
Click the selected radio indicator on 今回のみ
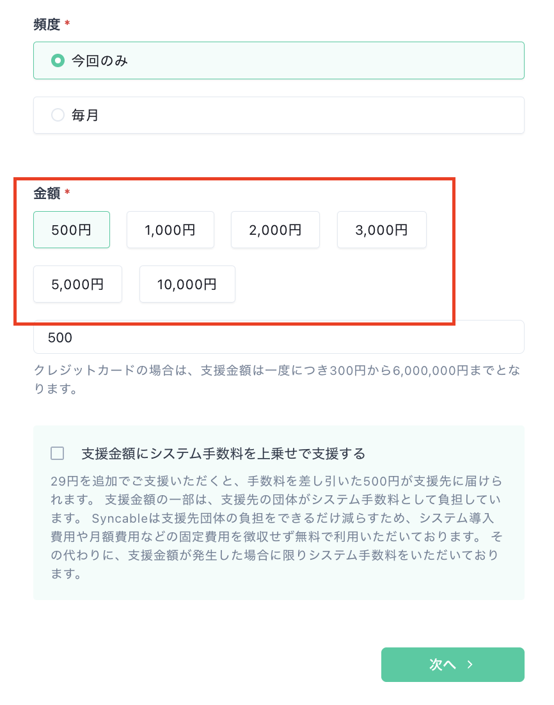[57, 60]
